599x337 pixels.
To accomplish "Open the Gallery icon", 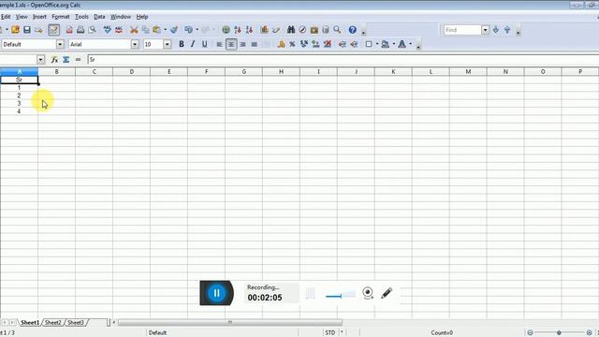I will pyautogui.click(x=314, y=30).
